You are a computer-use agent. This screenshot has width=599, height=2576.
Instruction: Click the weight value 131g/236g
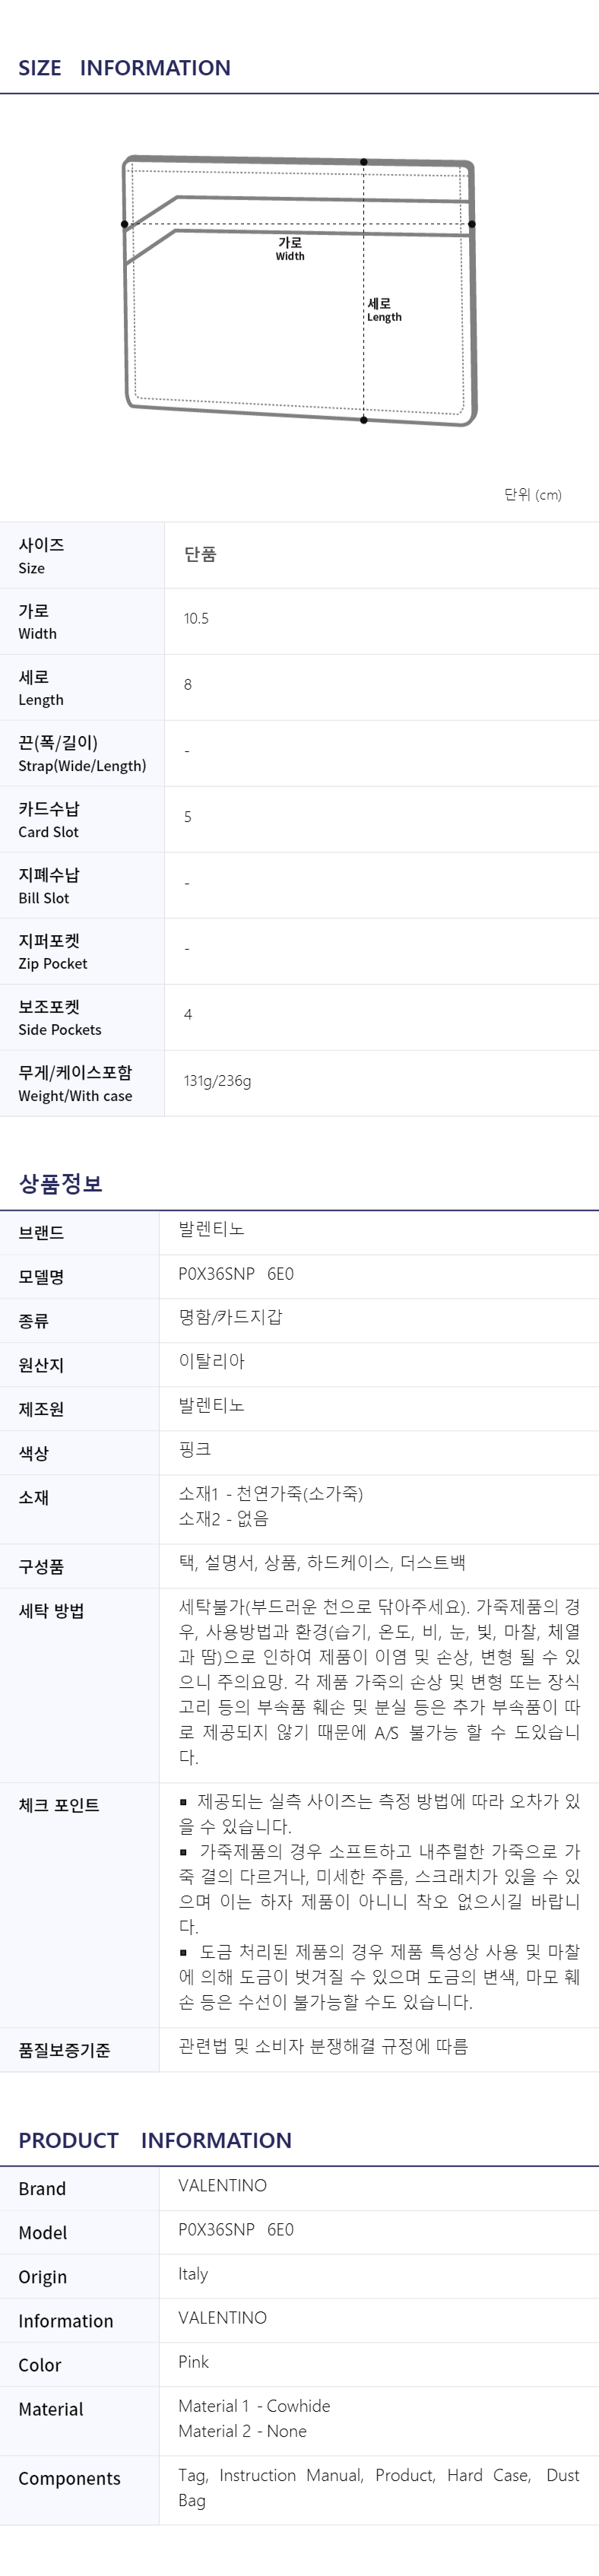(217, 1081)
